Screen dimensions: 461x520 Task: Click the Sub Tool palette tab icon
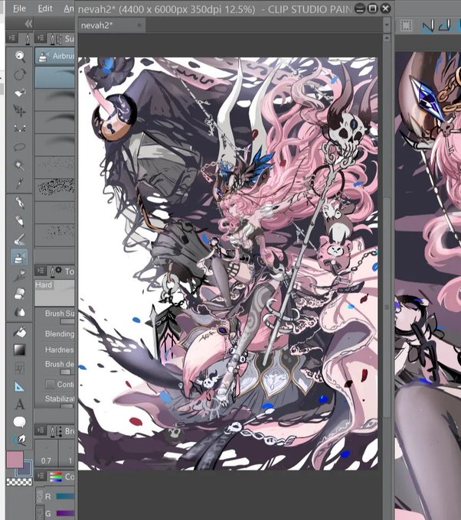[x=55, y=39]
